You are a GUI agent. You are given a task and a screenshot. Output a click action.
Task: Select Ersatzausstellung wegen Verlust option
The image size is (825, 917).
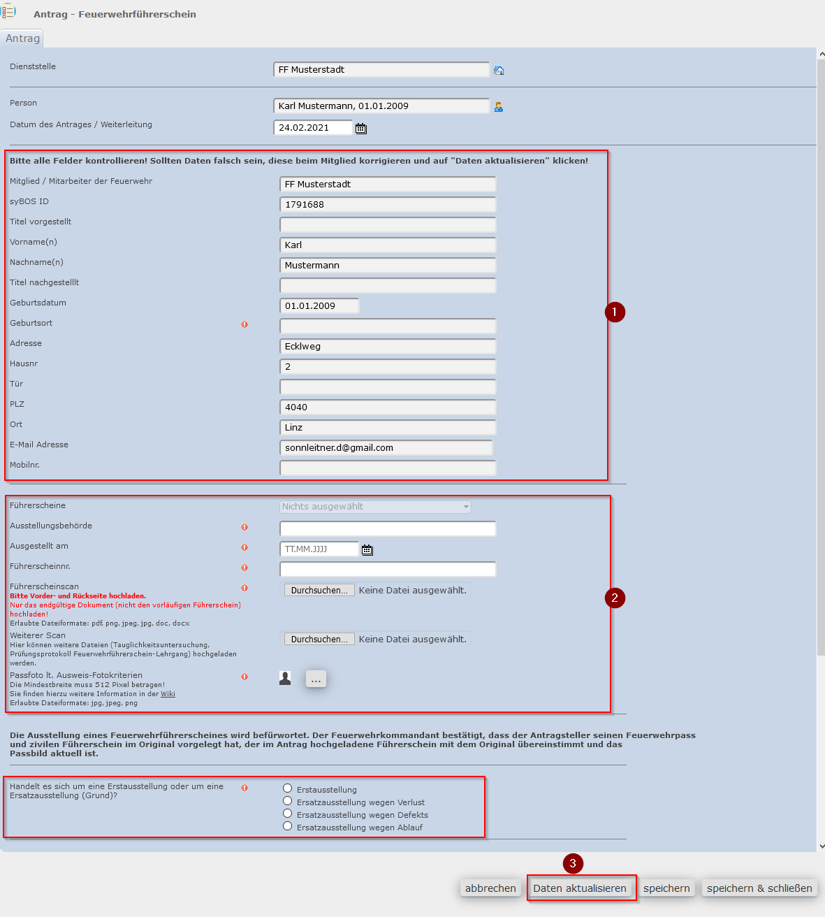(287, 801)
